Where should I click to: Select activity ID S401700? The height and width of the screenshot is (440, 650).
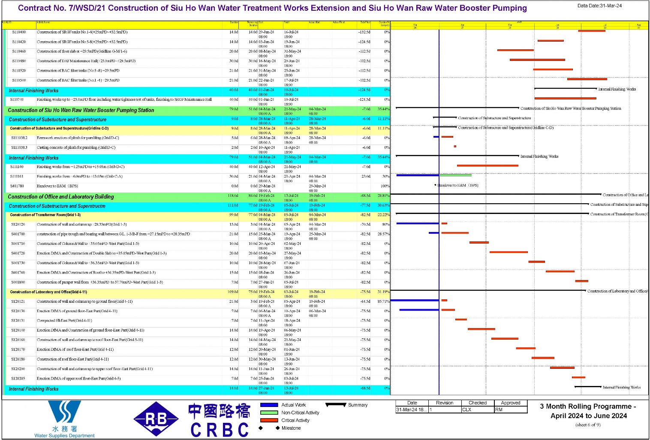pos(18,234)
